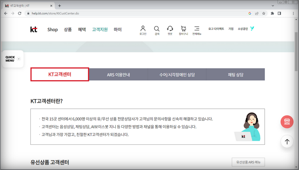
Task: Click the site lock icon in address bar
Action: click(29, 13)
